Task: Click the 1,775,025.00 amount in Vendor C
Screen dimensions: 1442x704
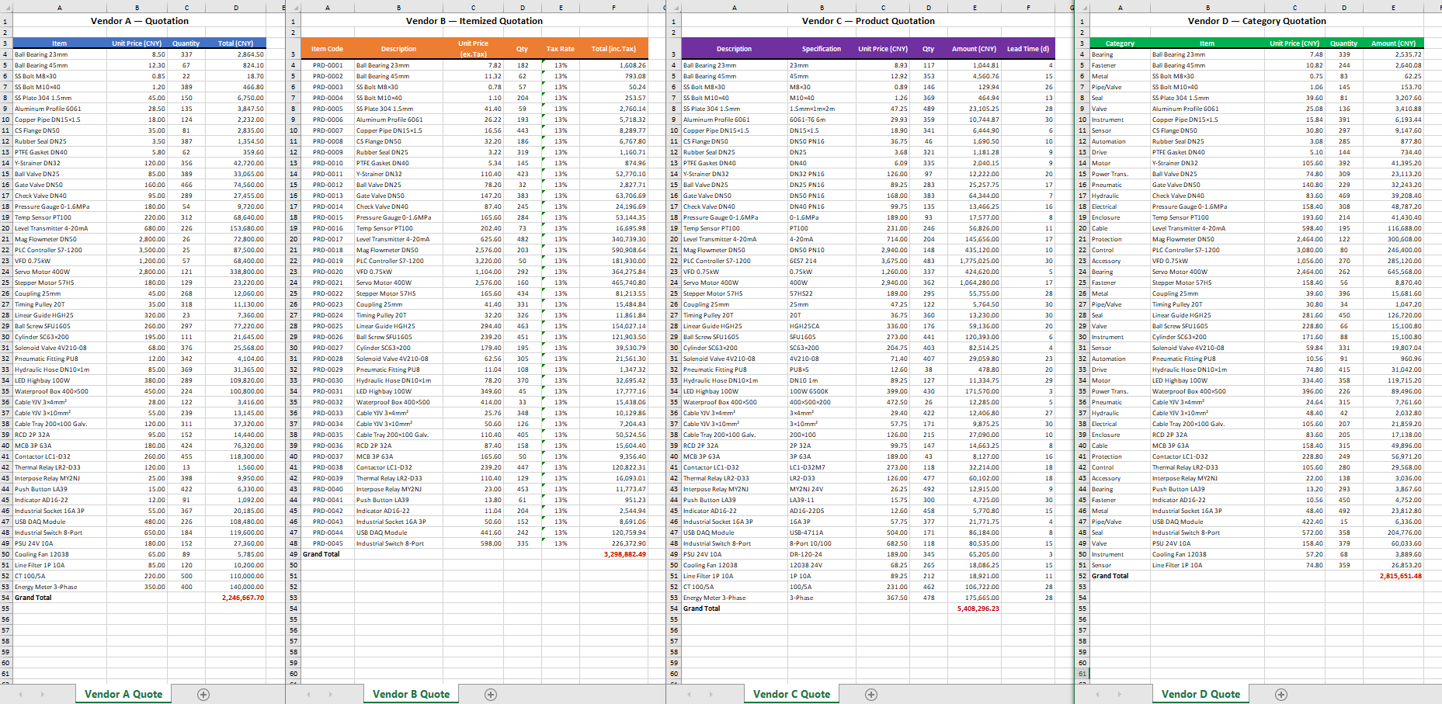Action: [x=975, y=261]
